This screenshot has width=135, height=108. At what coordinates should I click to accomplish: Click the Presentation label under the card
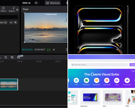[84, 106]
